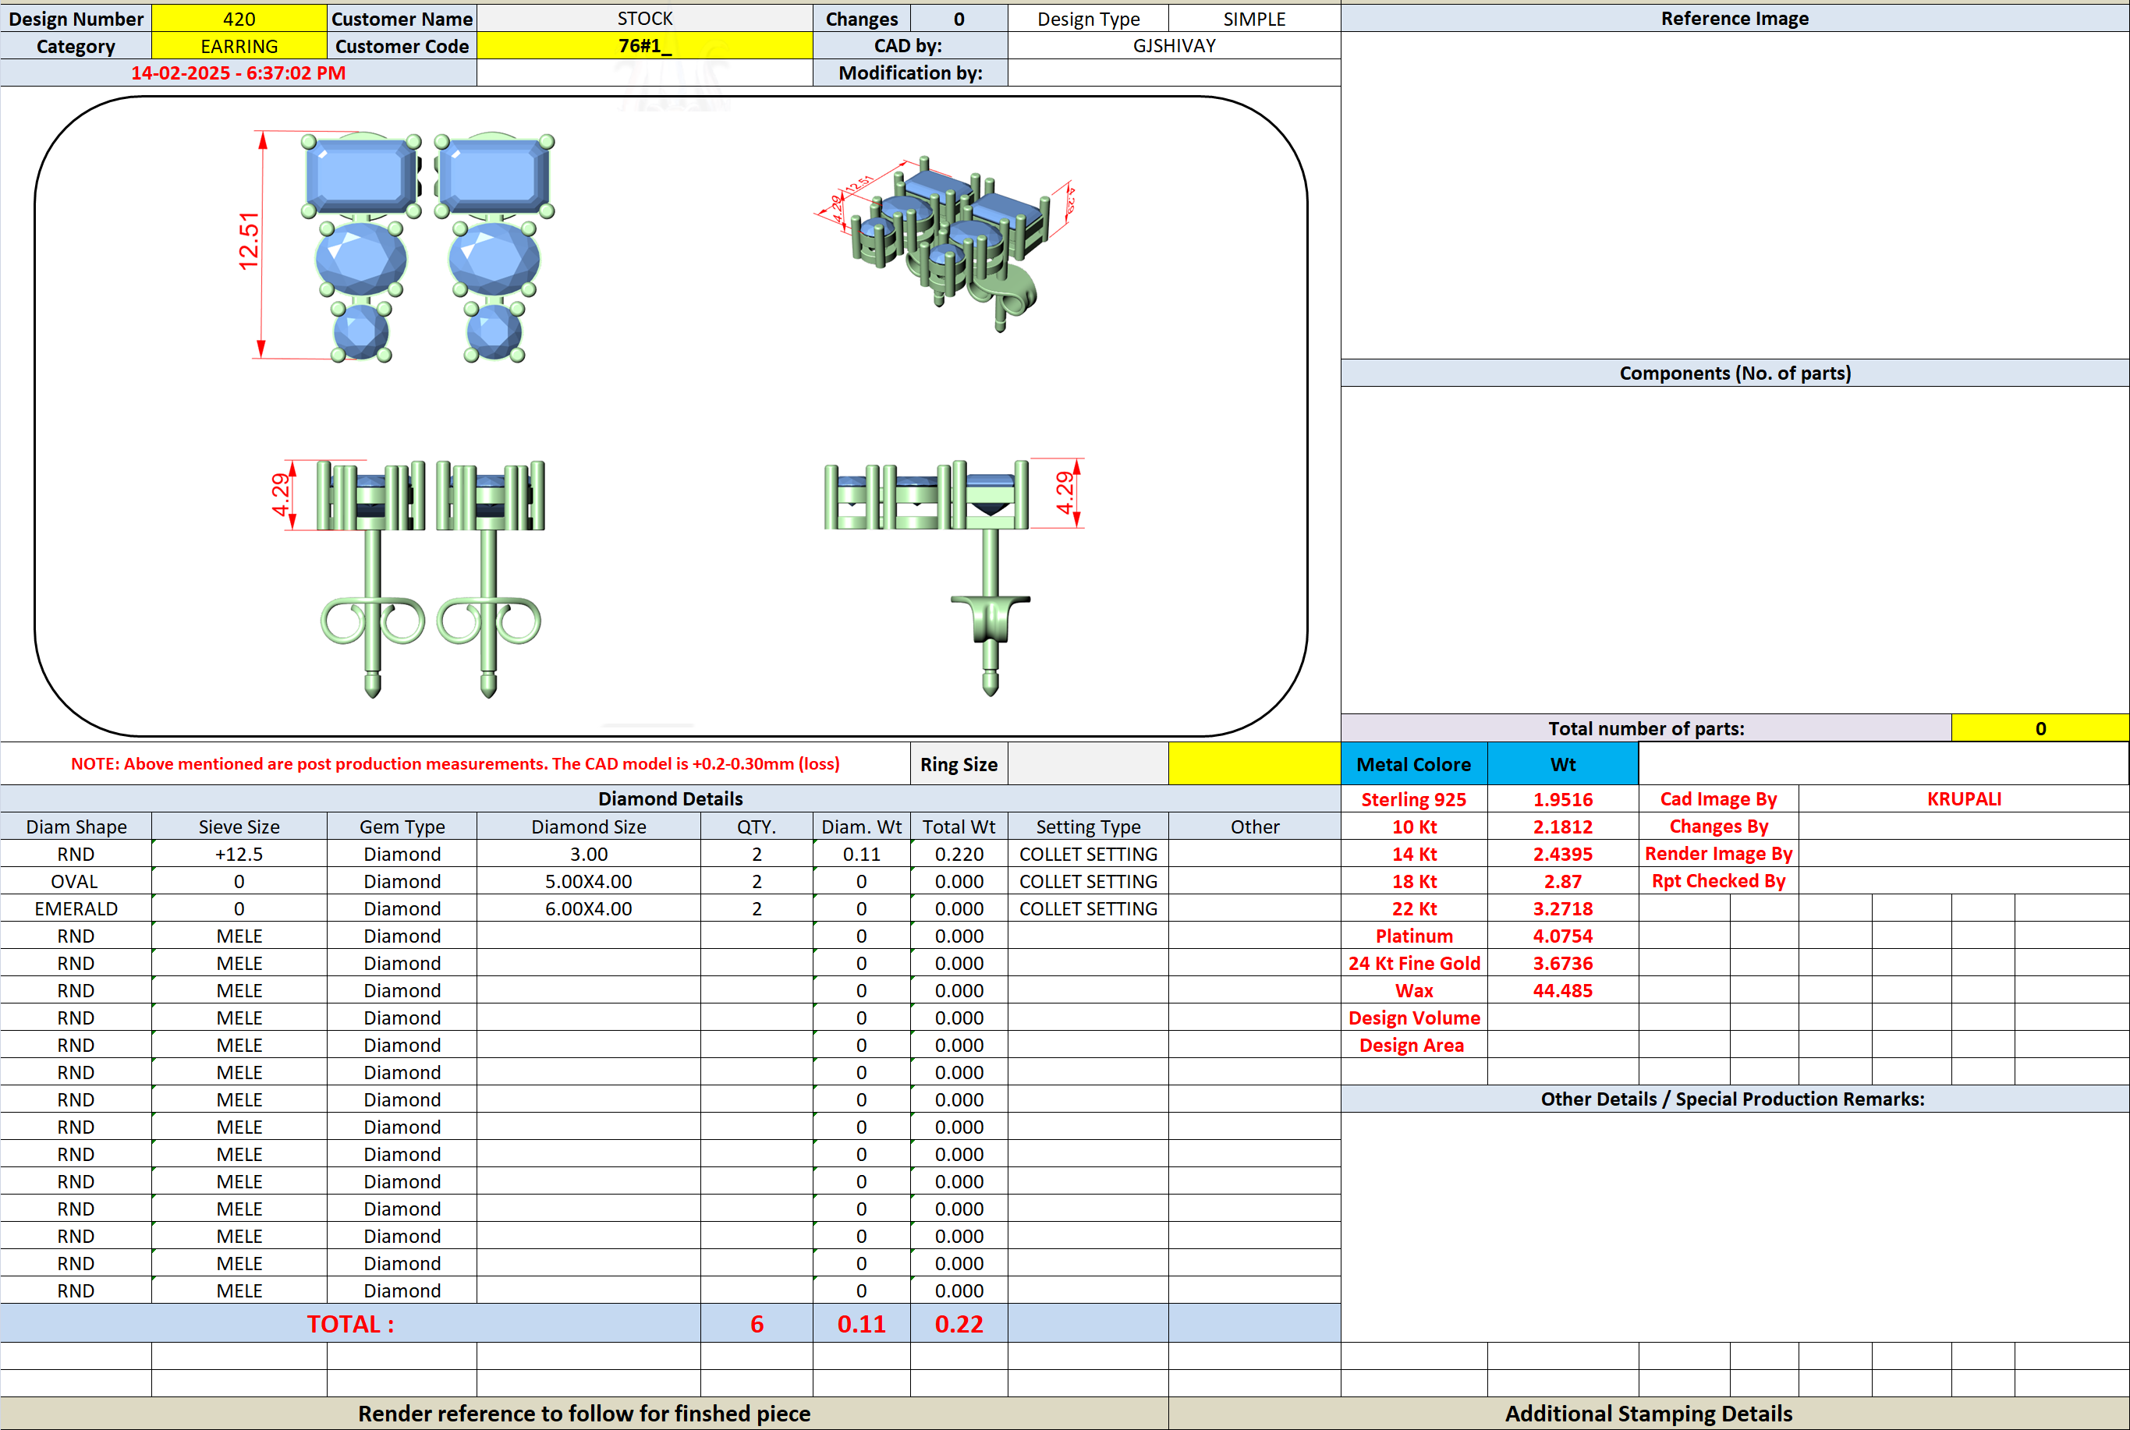This screenshot has height=1430, width=2130.
Task: Select the Customer Code cell 76#1_
Action: tap(645, 45)
